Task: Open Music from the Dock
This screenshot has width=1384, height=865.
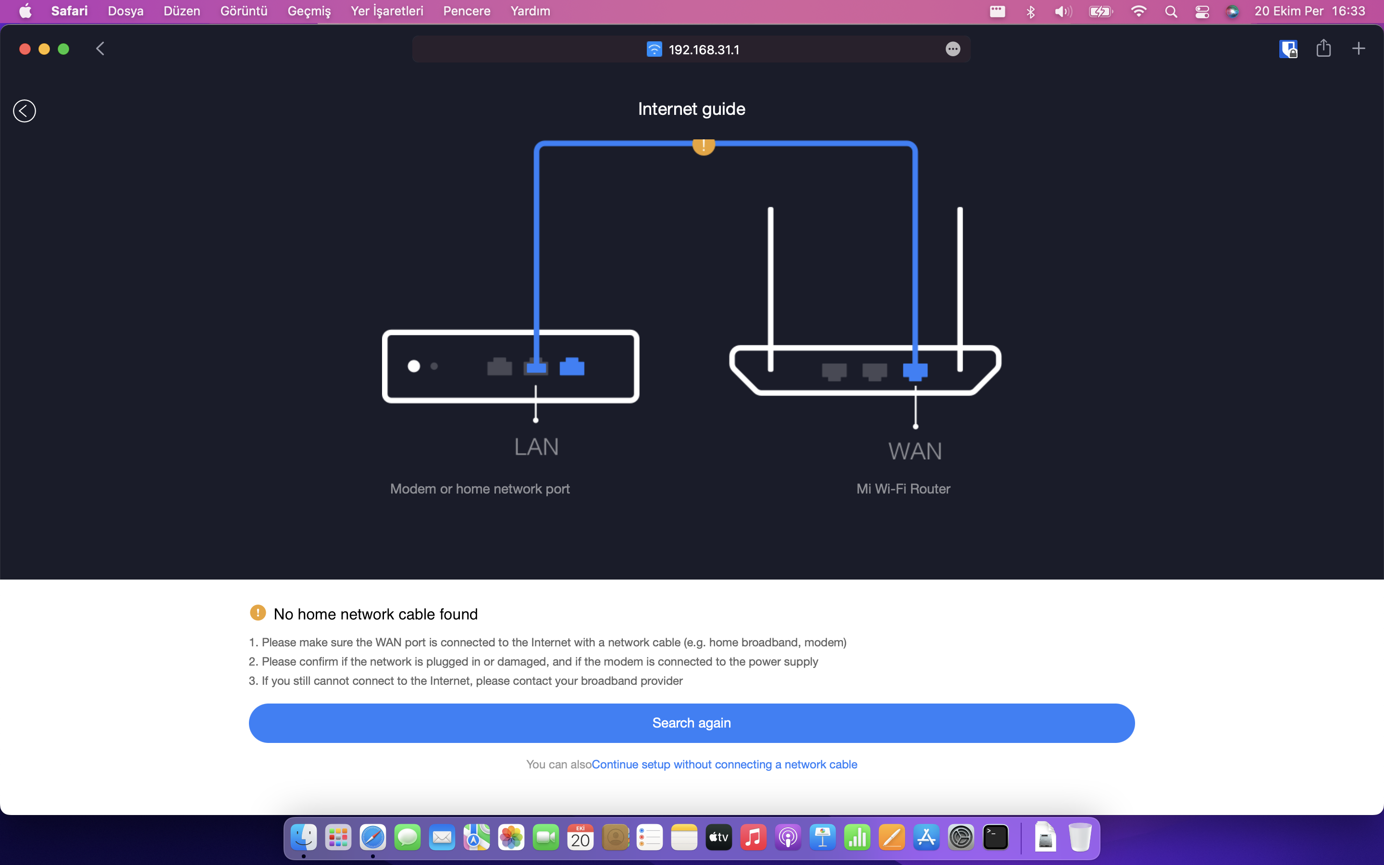Action: point(753,838)
